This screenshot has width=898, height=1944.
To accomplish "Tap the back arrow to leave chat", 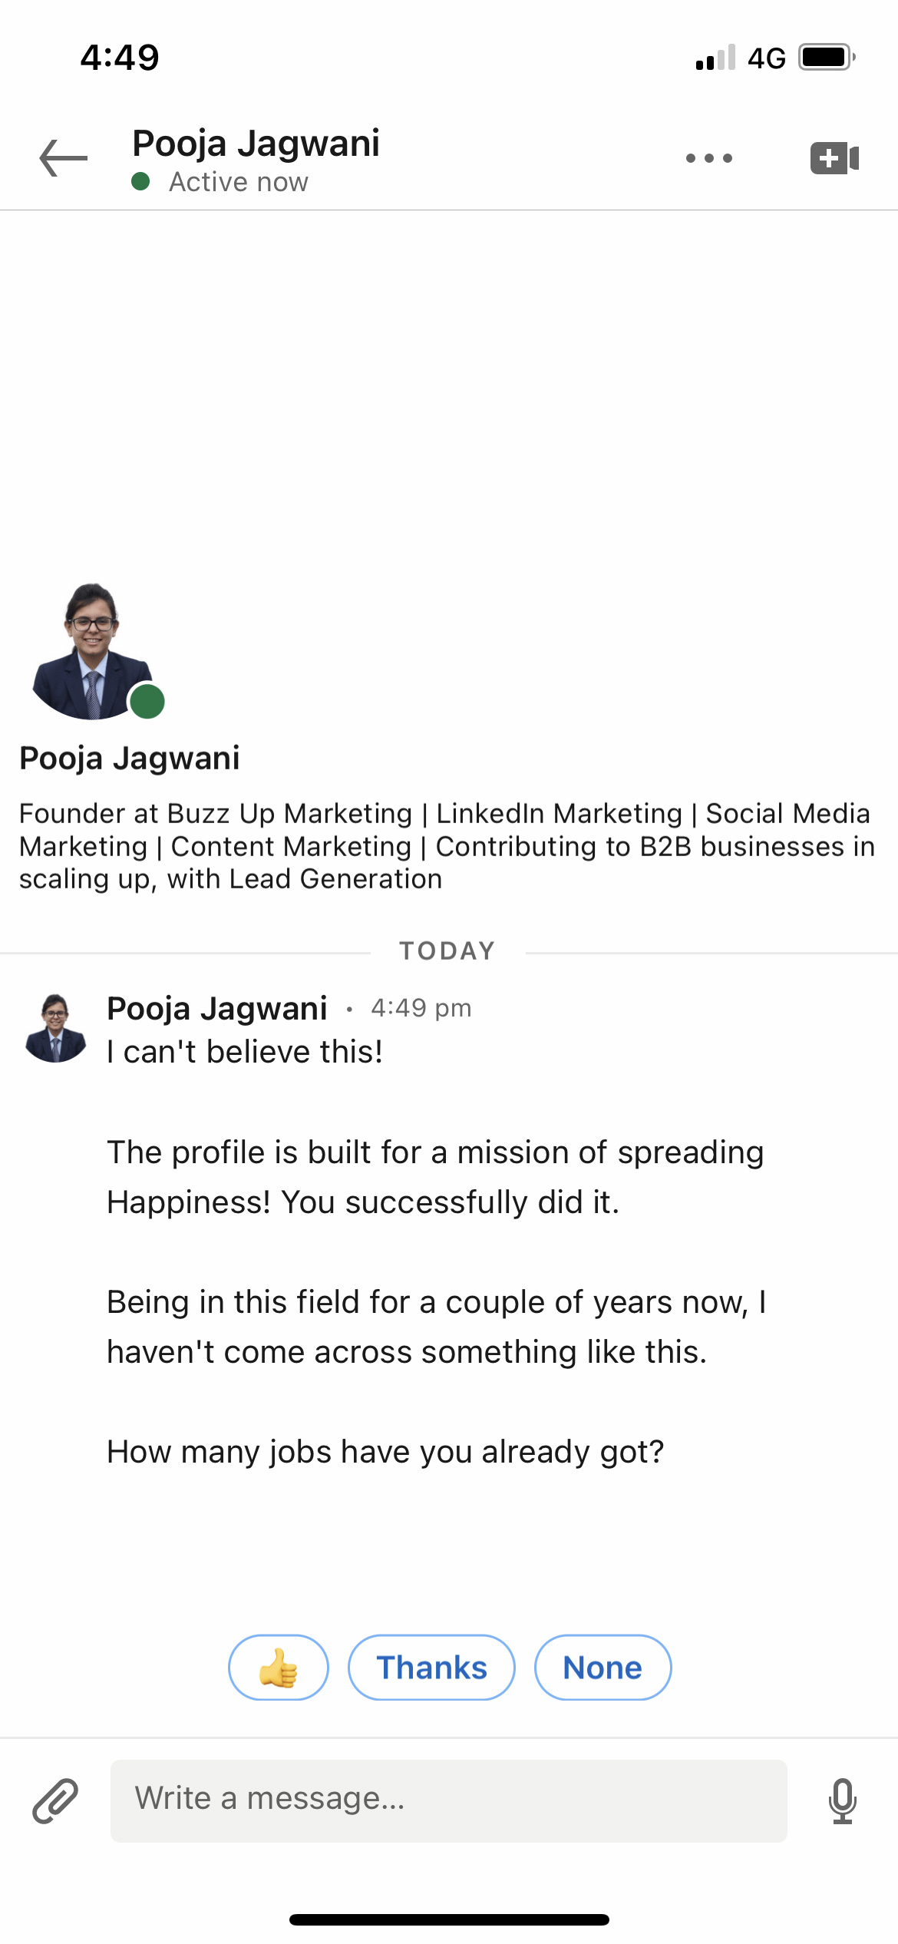I will 64,158.
